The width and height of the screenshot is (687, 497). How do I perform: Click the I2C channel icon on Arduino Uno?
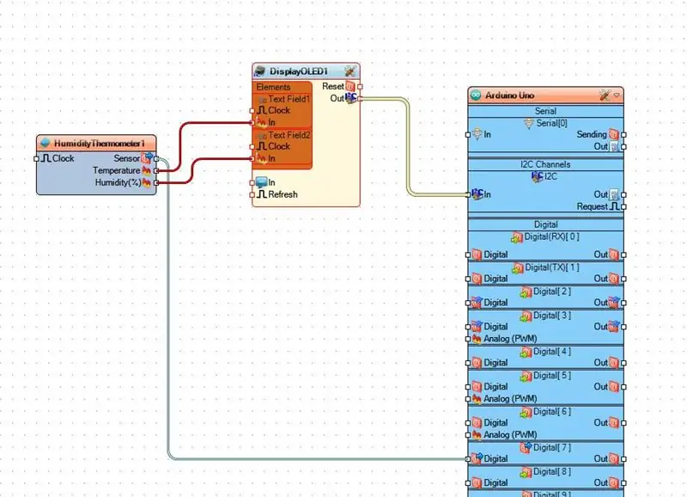click(x=538, y=177)
